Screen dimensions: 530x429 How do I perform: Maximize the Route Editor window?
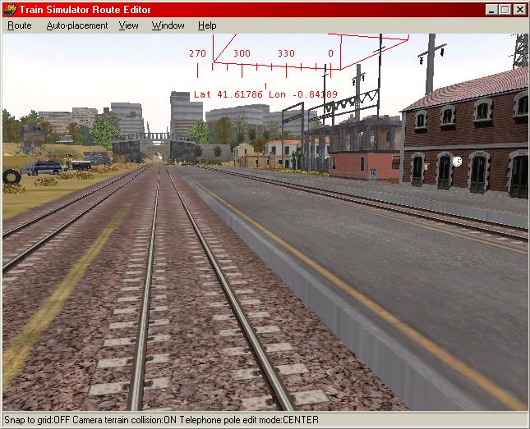pyautogui.click(x=505, y=9)
